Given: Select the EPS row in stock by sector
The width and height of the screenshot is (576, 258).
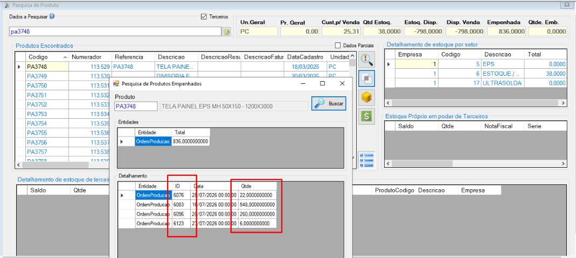Looking at the screenshot, I should click(475, 64).
